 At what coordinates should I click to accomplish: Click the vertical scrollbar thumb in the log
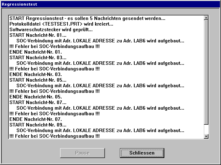pos(206,72)
